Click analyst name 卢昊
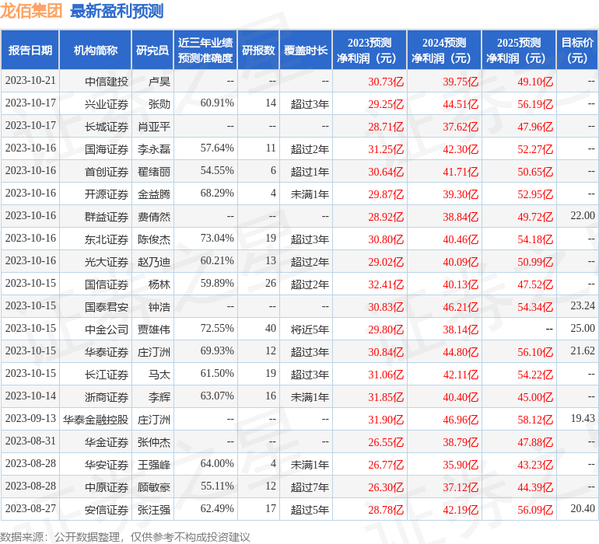 pyautogui.click(x=159, y=82)
